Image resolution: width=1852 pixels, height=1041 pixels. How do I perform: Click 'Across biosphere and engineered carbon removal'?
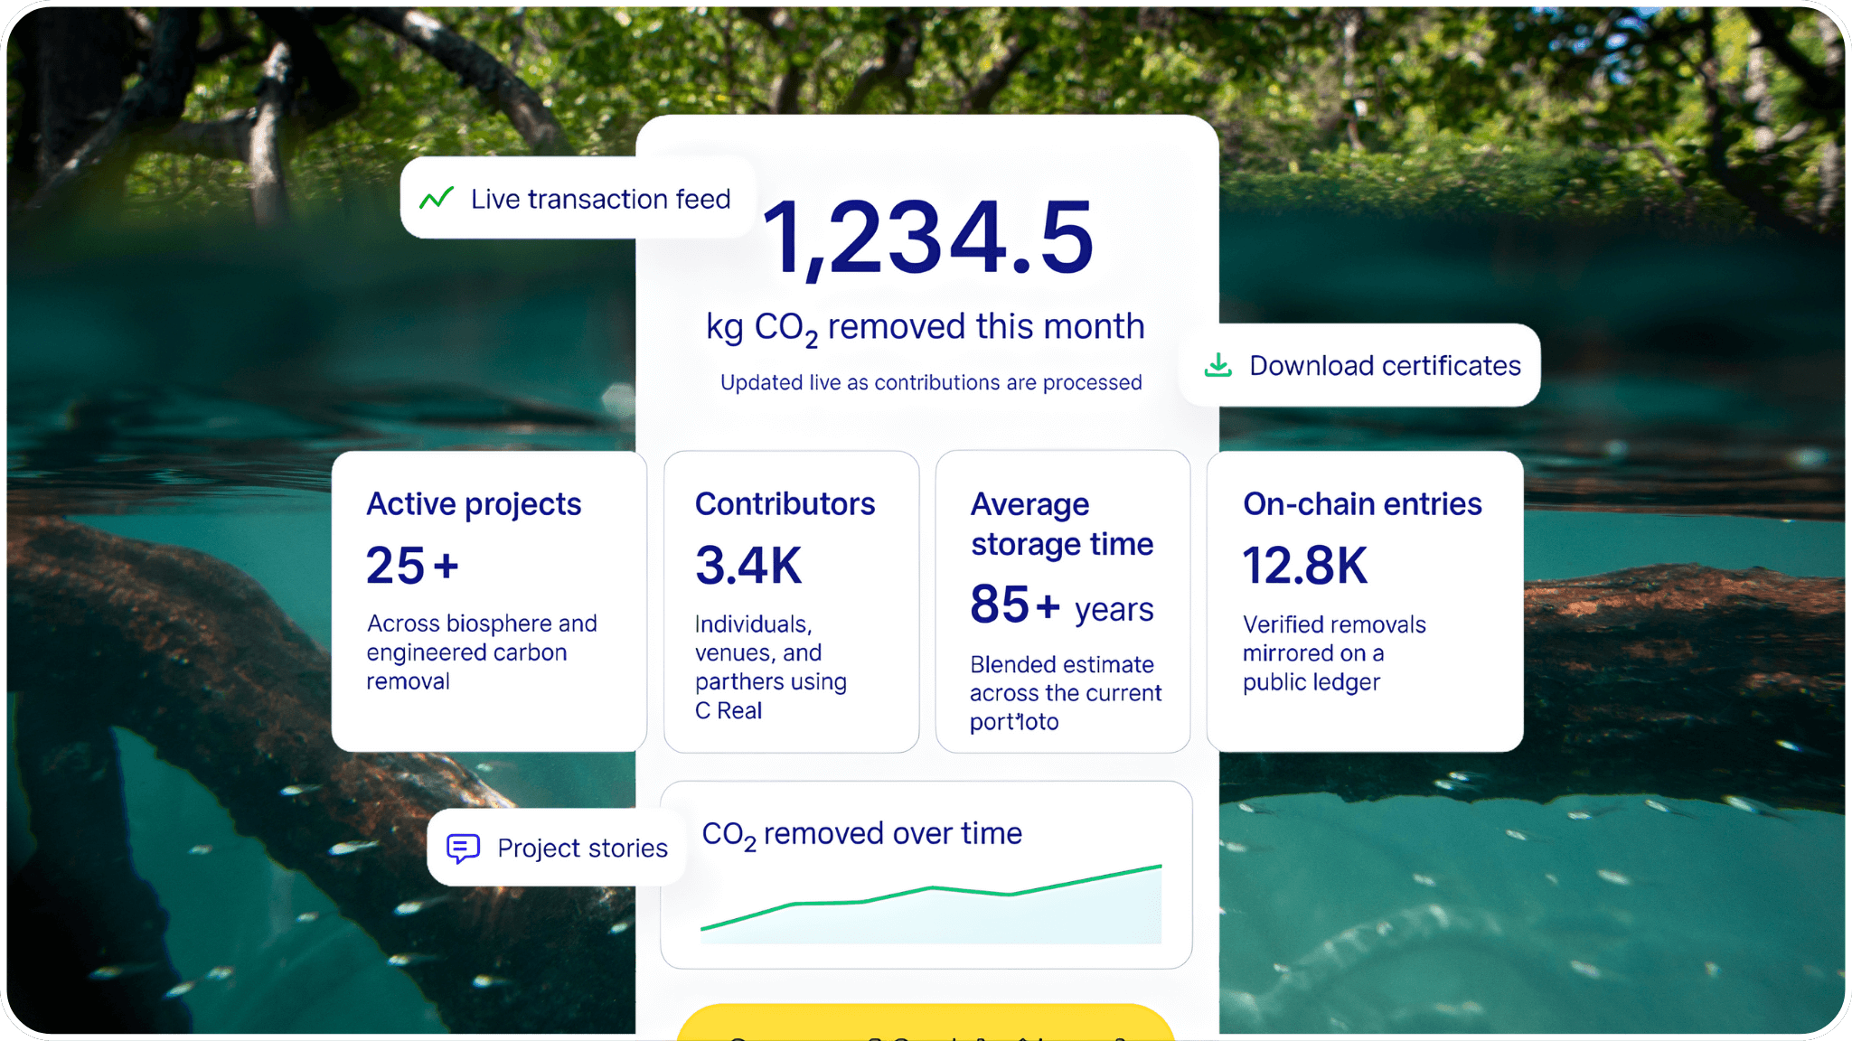(x=482, y=652)
